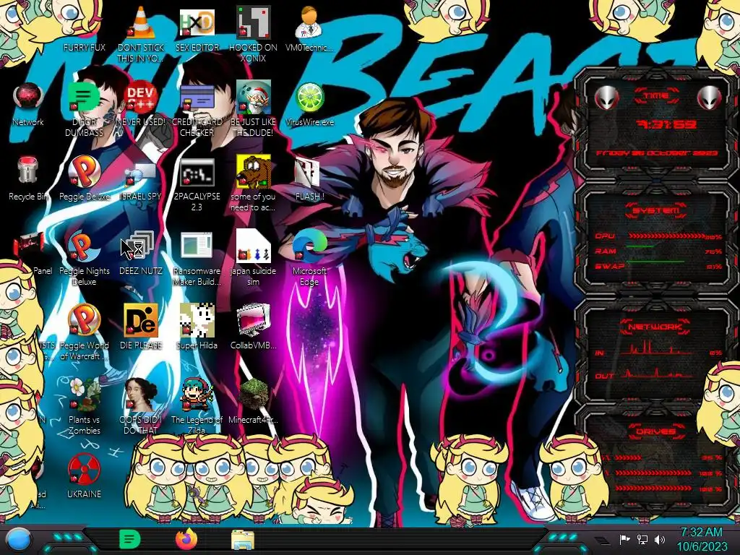Launch The Legend of Zilda

click(197, 394)
